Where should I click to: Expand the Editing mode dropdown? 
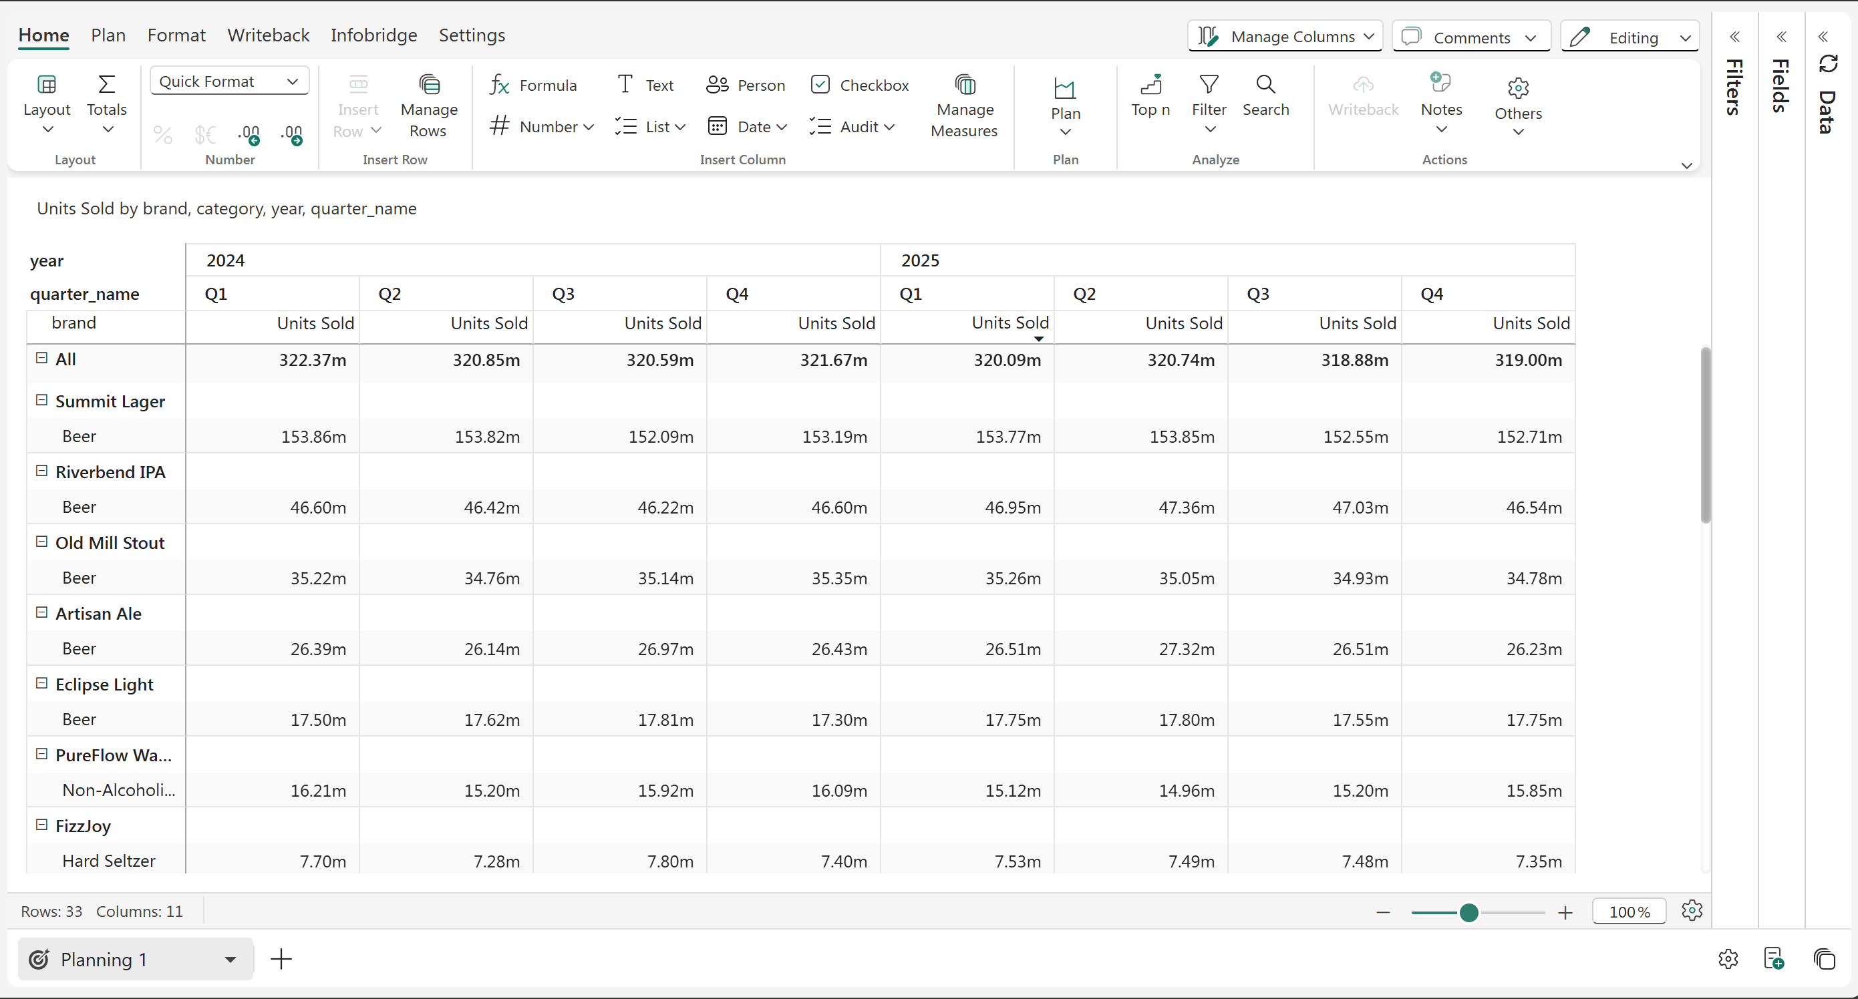1686,37
